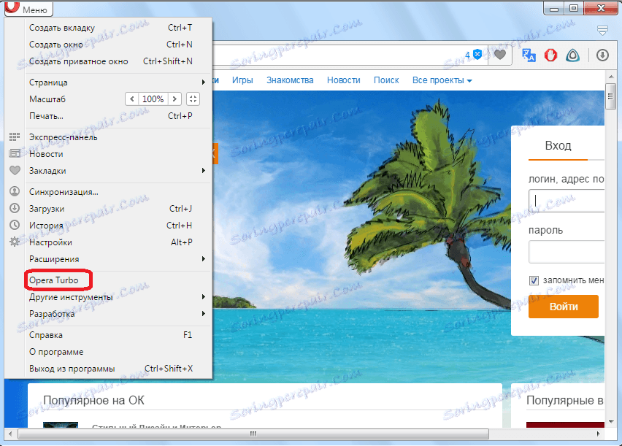Click the 100% zoom value
622x446 pixels.
coord(153,99)
